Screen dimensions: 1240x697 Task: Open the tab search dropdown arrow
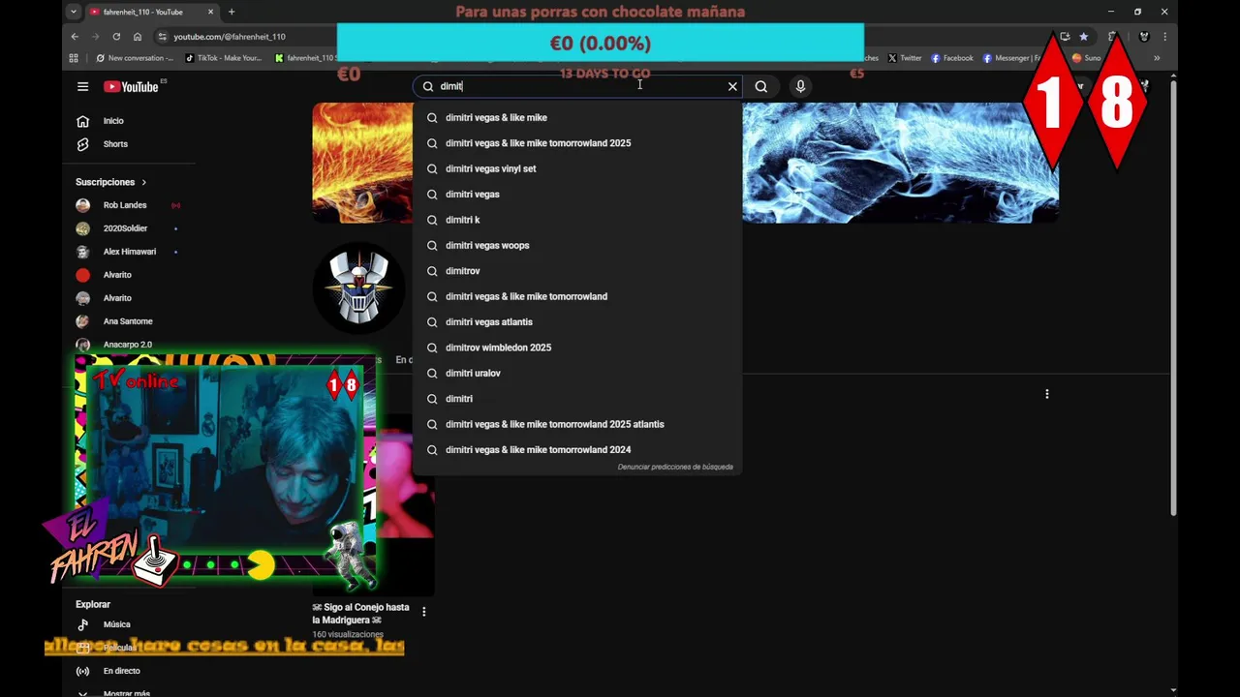(74, 12)
